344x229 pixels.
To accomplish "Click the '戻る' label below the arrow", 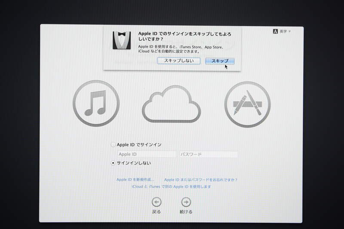I will click(157, 212).
